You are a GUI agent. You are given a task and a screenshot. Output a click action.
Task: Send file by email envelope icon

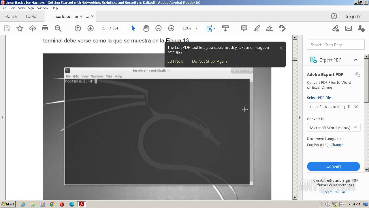tap(349, 28)
